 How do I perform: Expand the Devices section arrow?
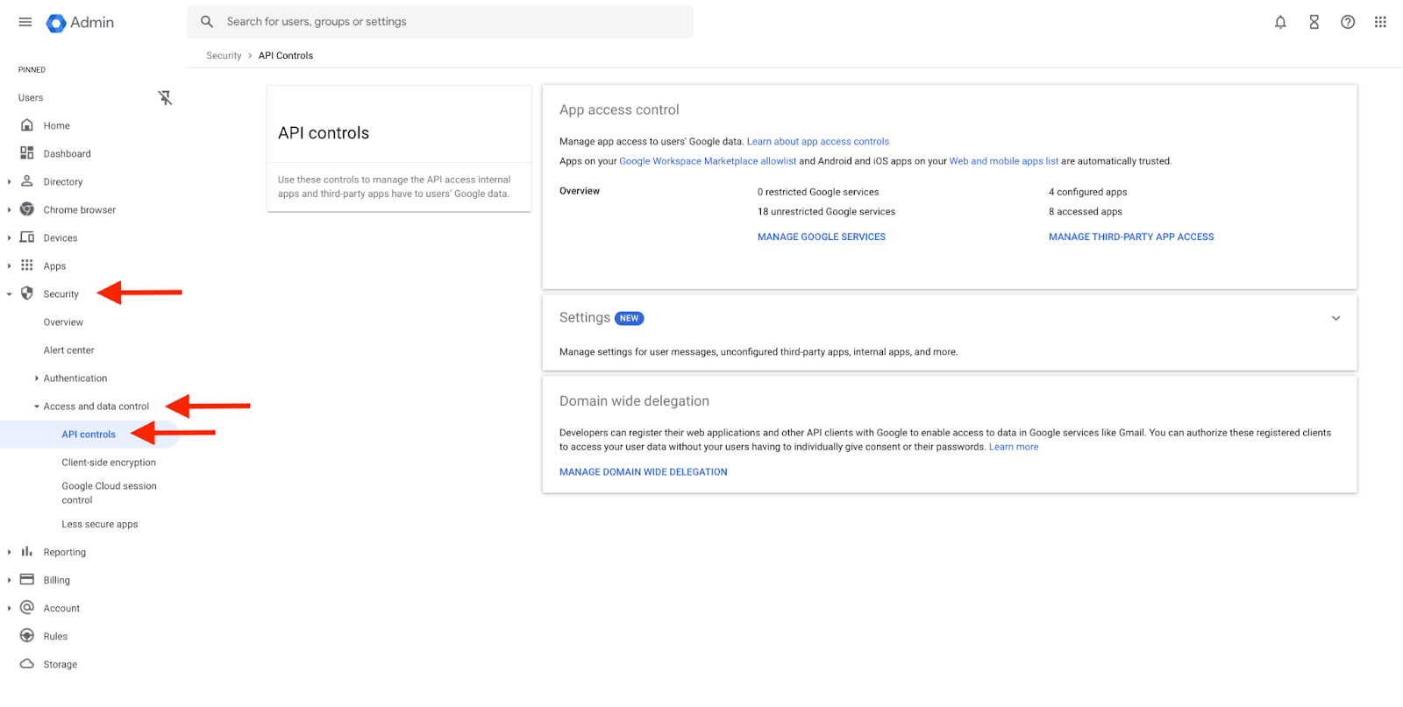point(10,238)
